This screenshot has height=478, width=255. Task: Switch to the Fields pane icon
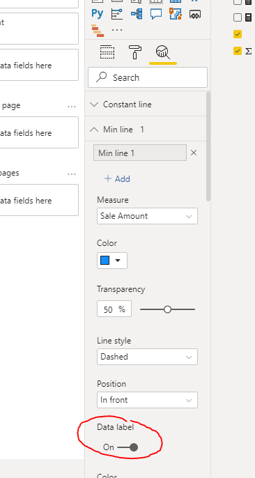(107, 52)
